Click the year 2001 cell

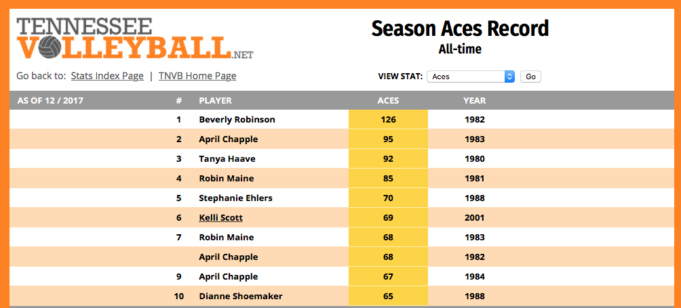tap(474, 218)
